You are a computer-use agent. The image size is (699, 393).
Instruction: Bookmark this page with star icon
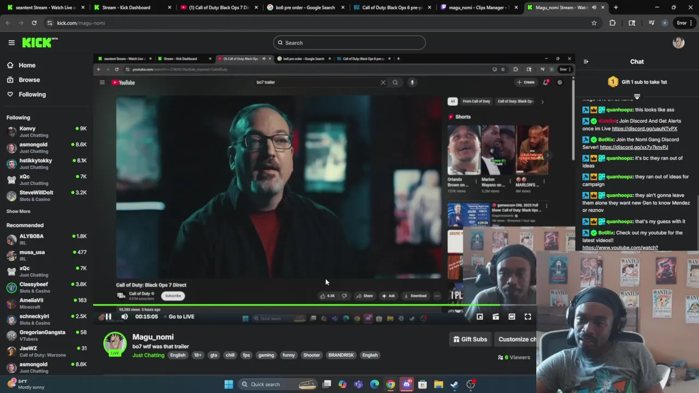tap(594, 23)
